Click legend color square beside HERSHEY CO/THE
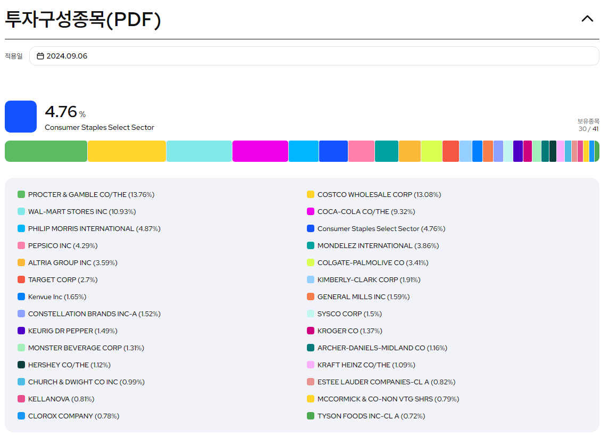609x436 pixels. coord(21,365)
